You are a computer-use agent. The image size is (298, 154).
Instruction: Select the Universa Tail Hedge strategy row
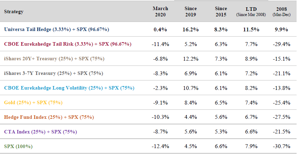coord(57,30)
